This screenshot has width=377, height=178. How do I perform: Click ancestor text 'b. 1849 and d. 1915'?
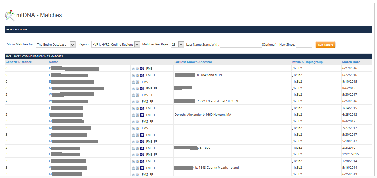pos(211,75)
